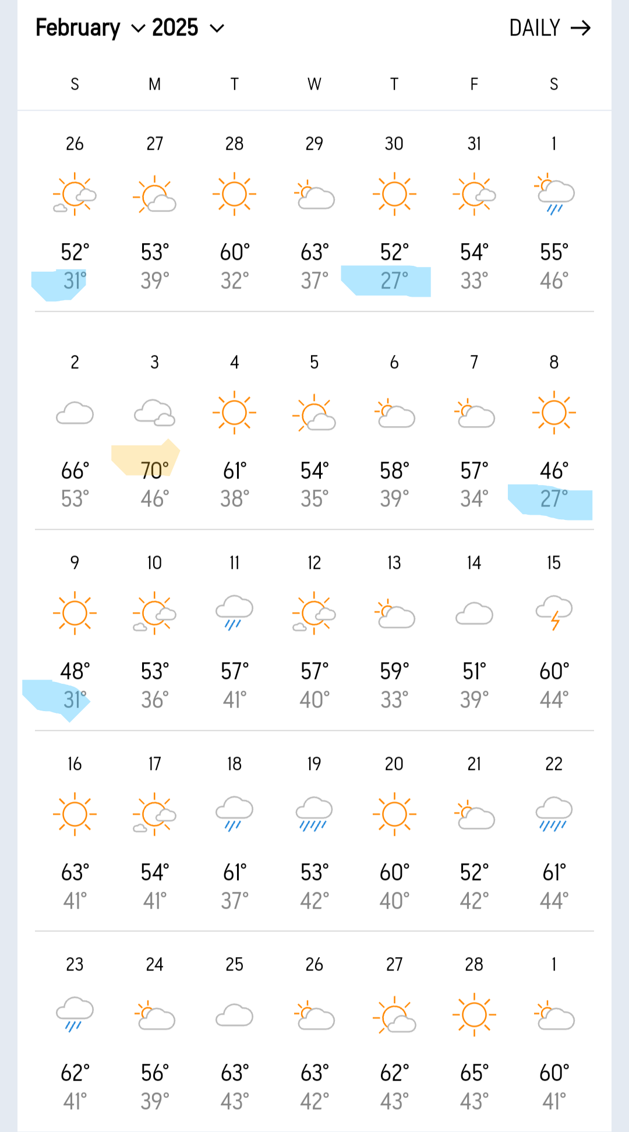This screenshot has height=1132, width=629.
Task: Click the arrow next to DAILY
Action: 581,28
